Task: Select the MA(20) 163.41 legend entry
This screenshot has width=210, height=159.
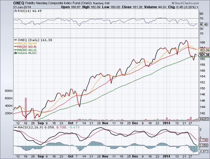Action: coord(25,47)
